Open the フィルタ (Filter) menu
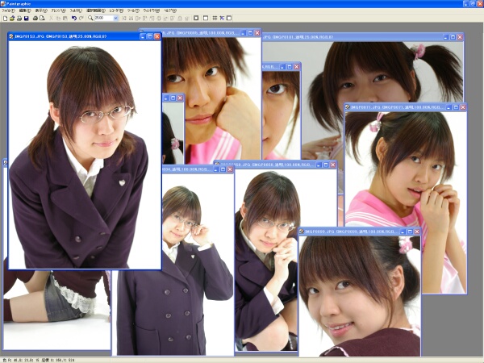 pos(76,10)
